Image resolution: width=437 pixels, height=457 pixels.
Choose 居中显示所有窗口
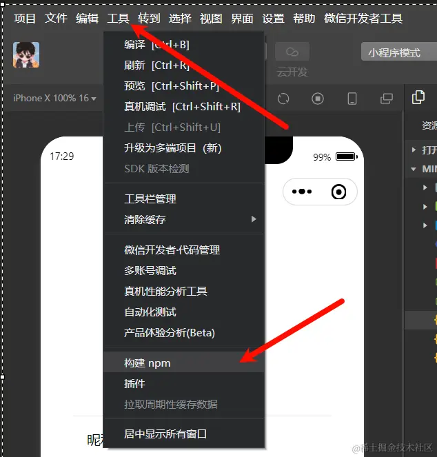click(x=183, y=434)
